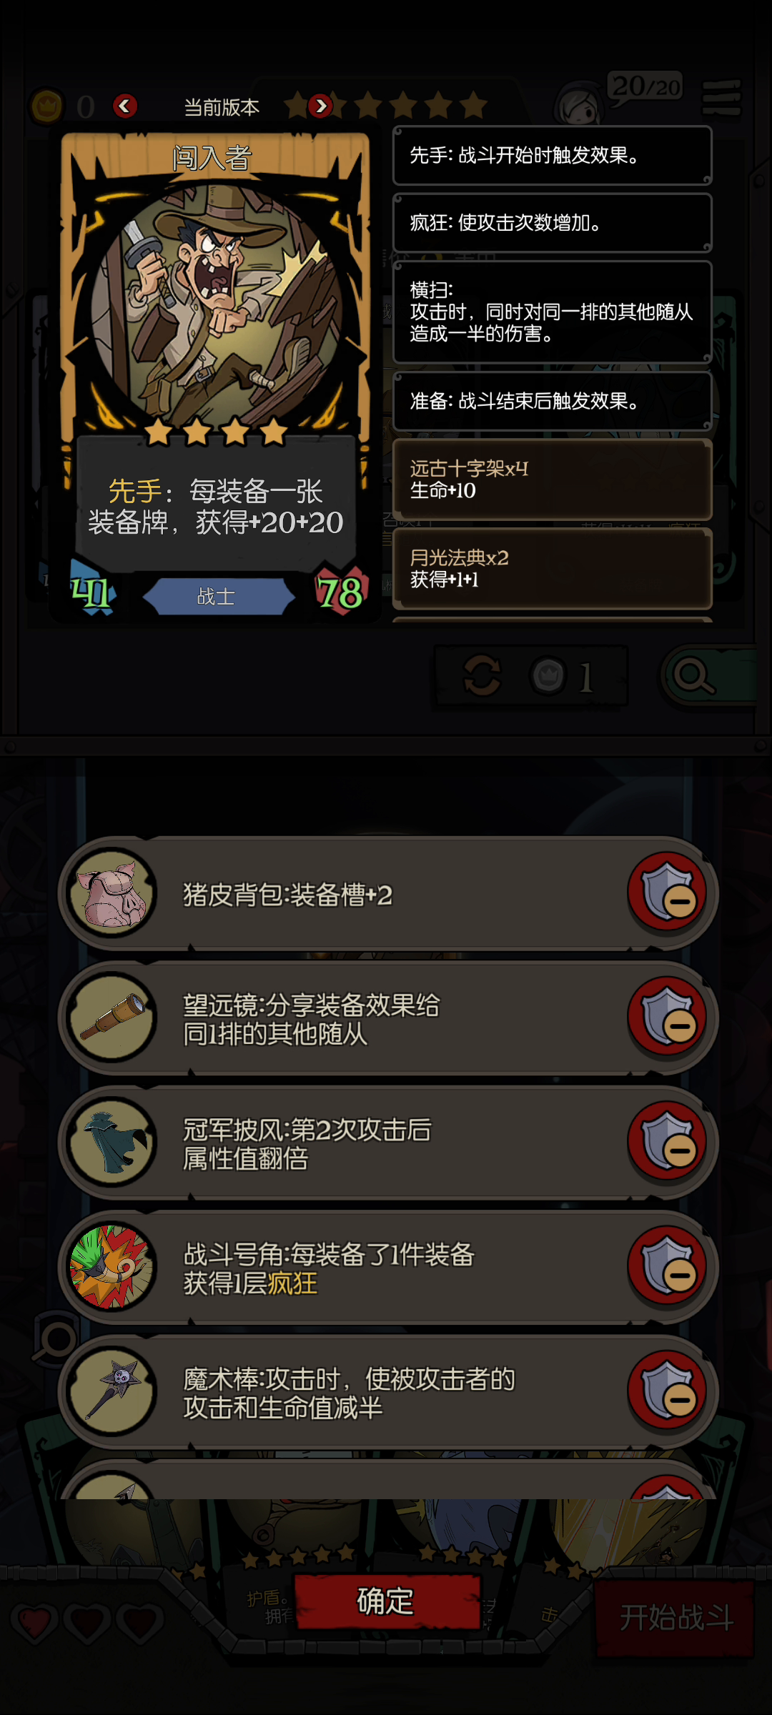Tap the 闯入者 character portrait
Image resolution: width=772 pixels, height=1715 pixels.
point(216,302)
